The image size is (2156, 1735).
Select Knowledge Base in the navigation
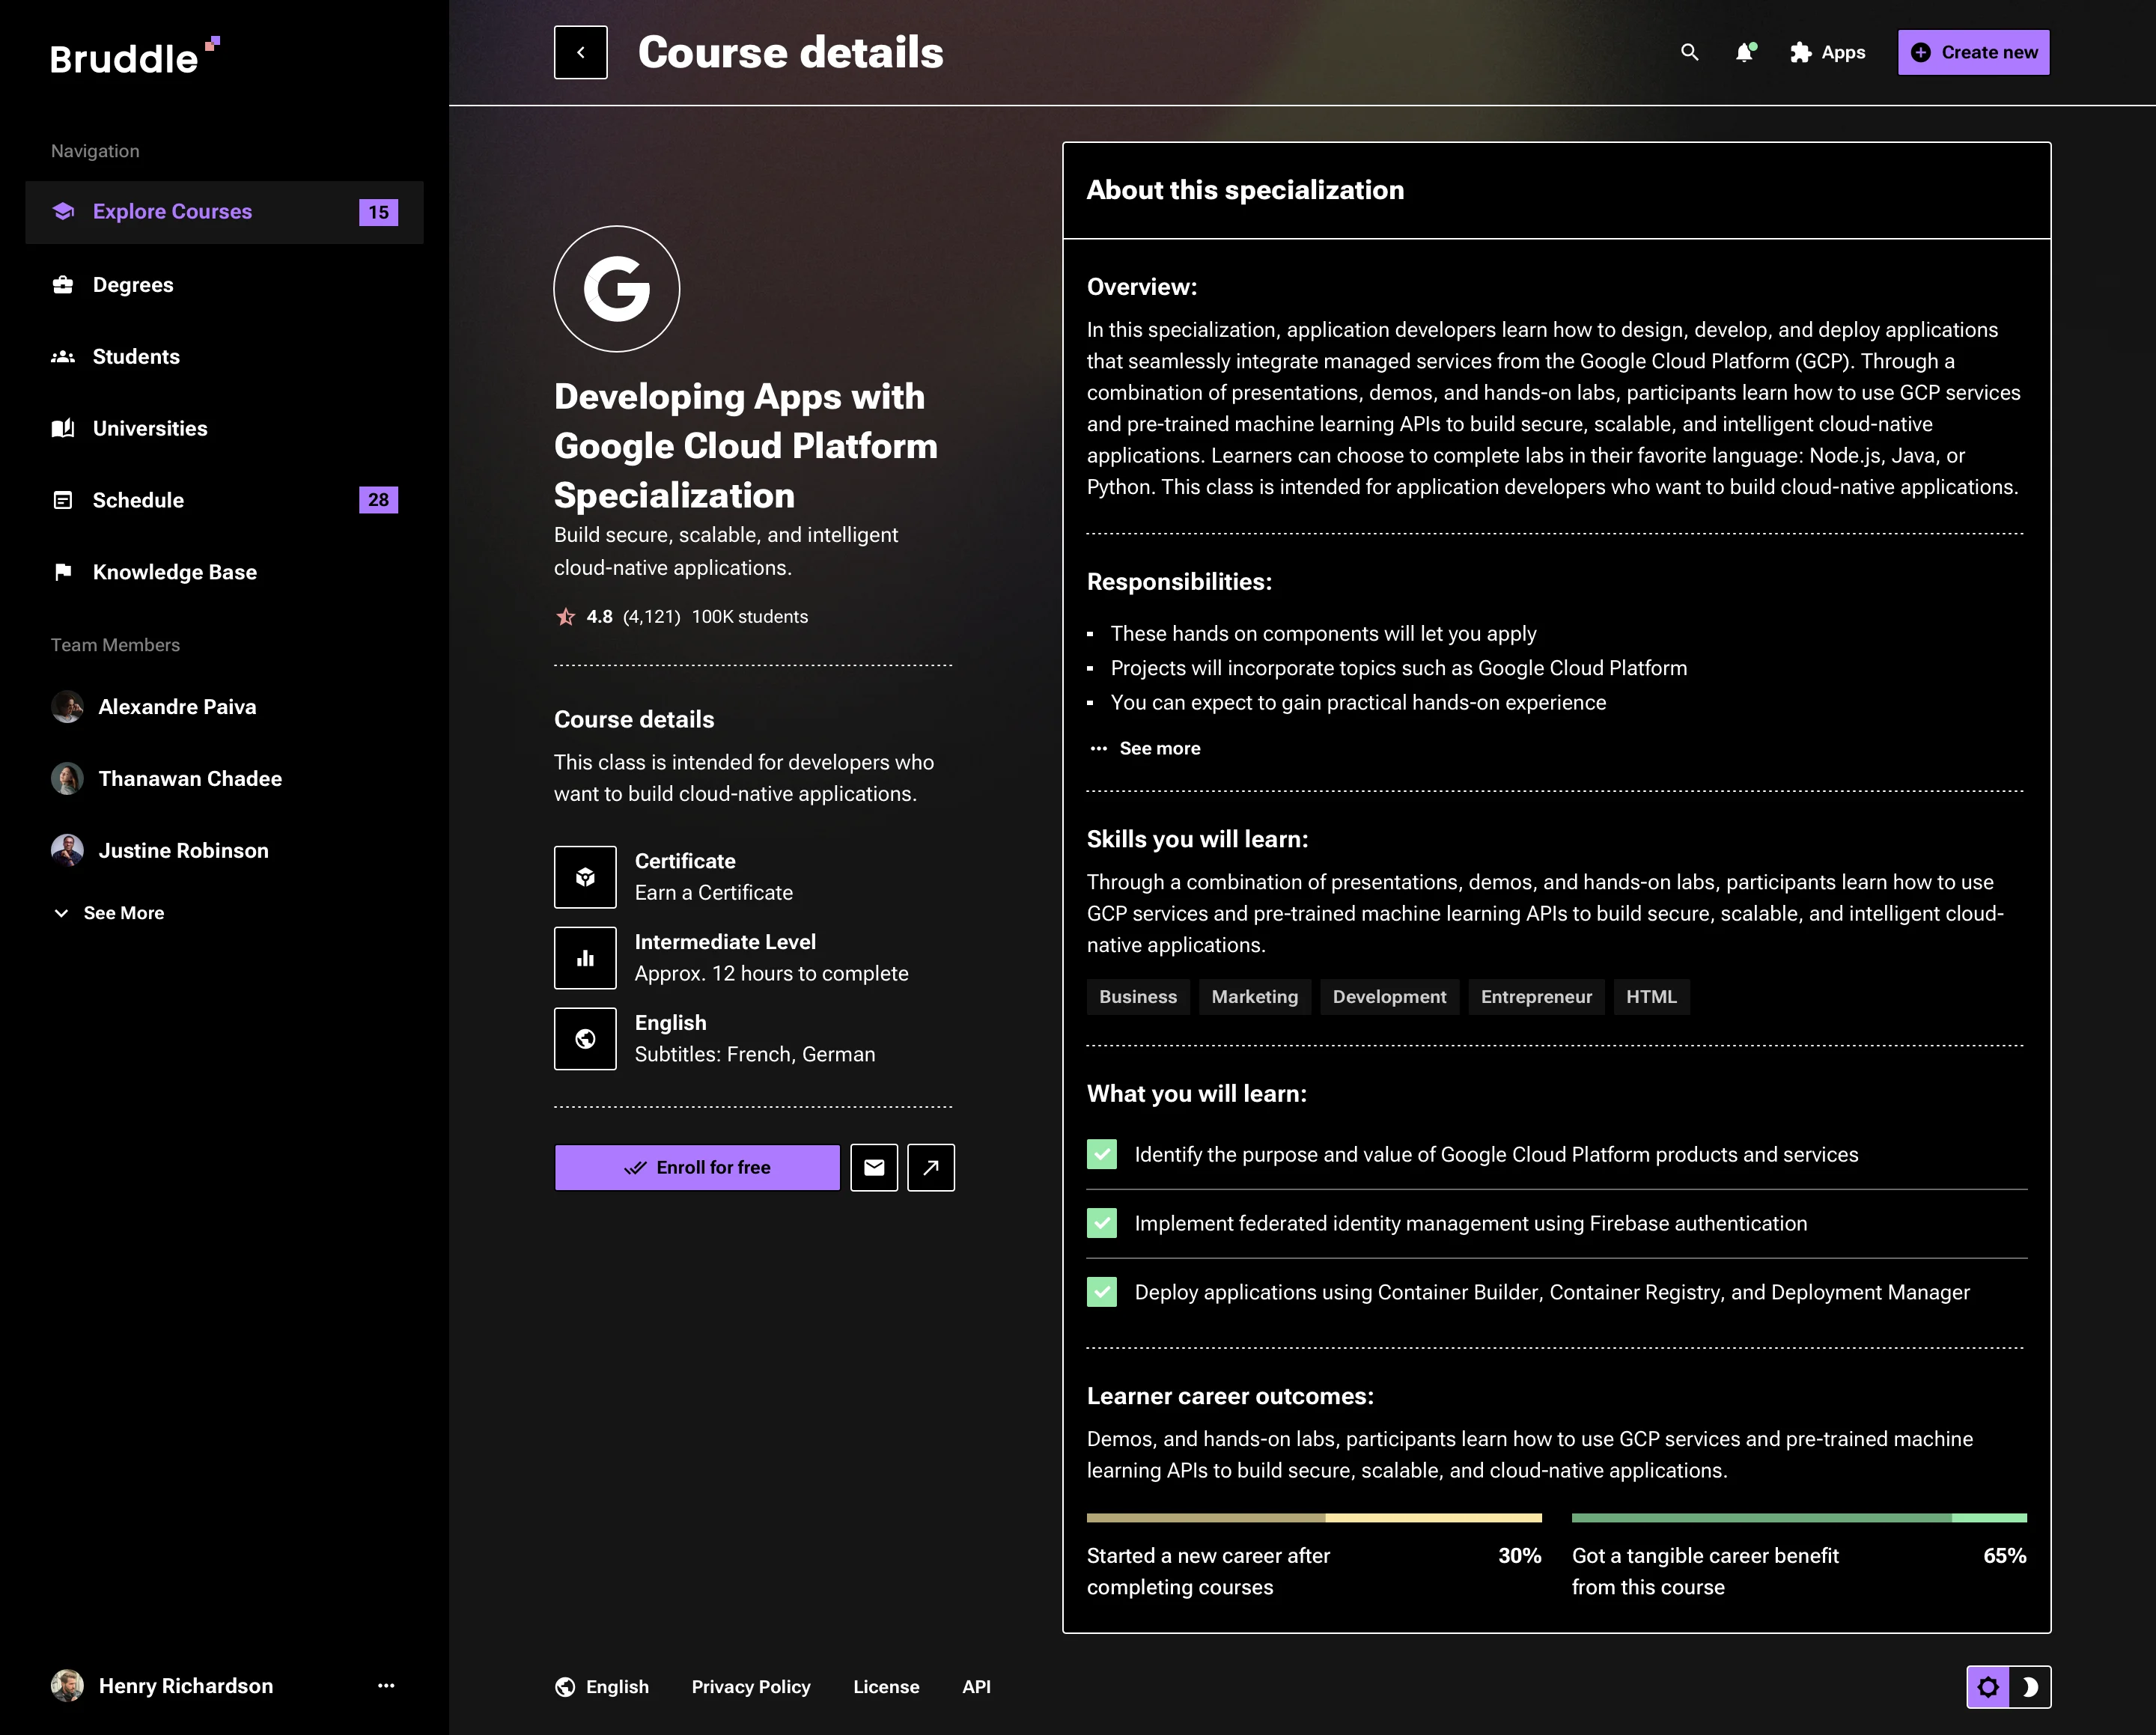tap(174, 572)
